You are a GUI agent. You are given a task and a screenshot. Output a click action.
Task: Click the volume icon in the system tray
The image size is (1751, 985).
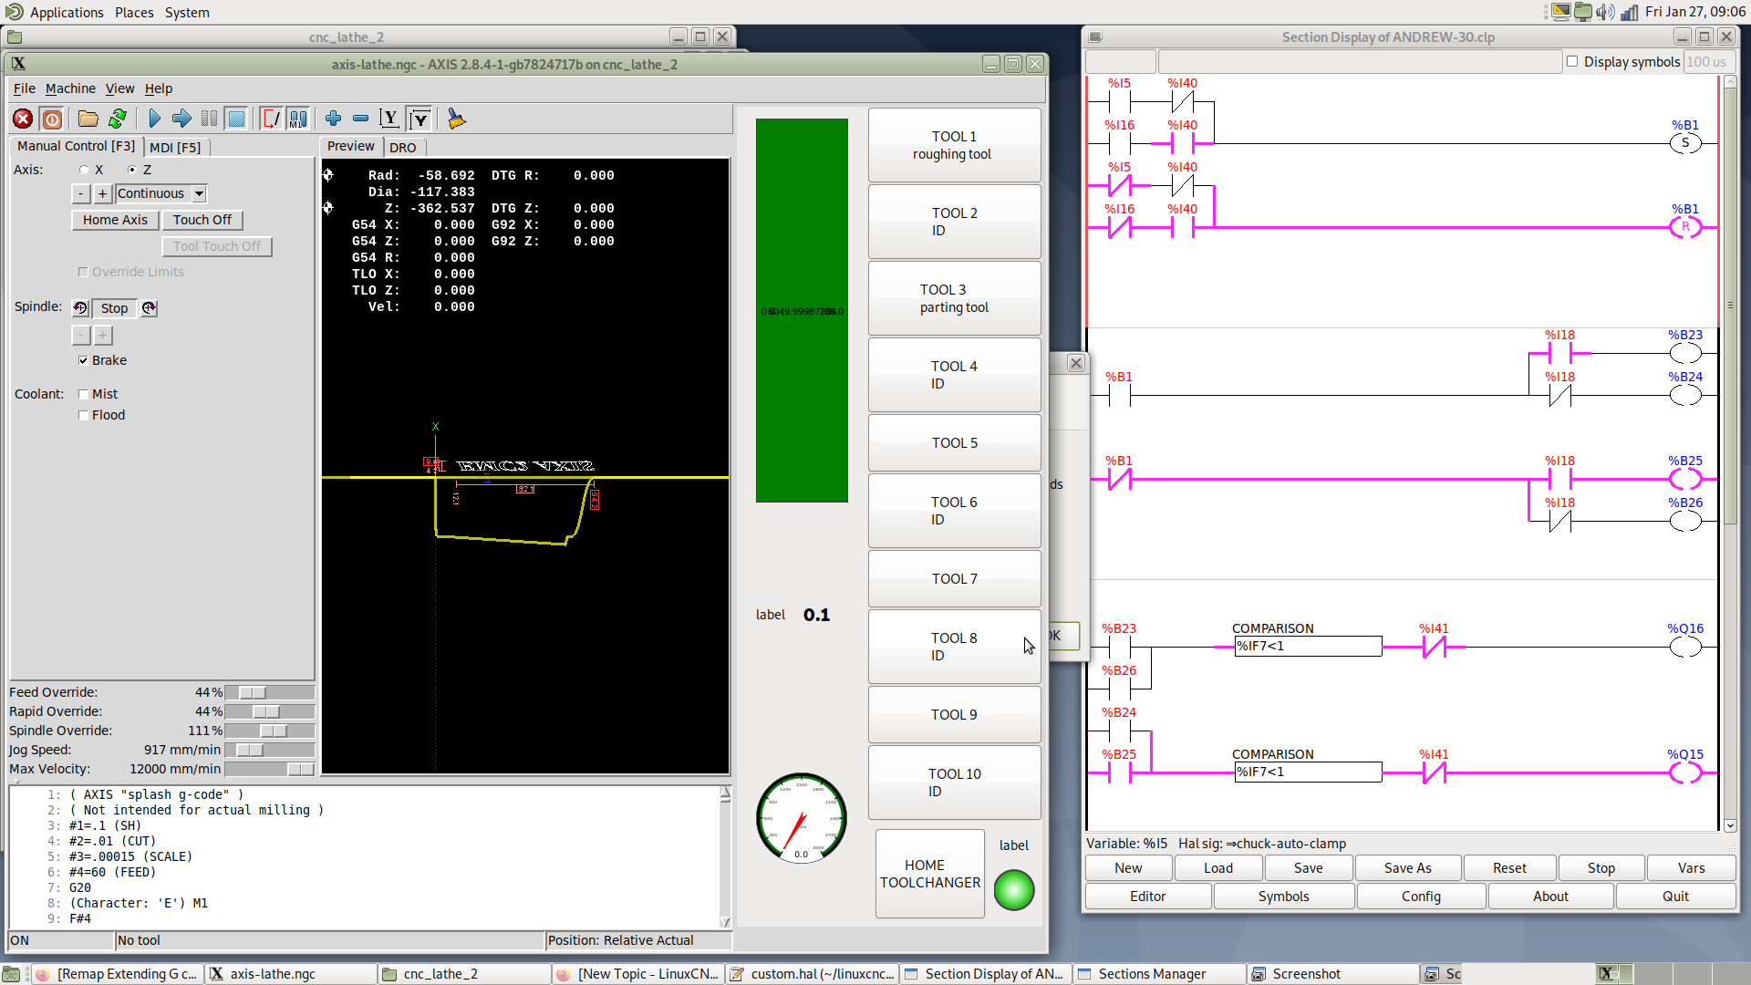point(1605,12)
